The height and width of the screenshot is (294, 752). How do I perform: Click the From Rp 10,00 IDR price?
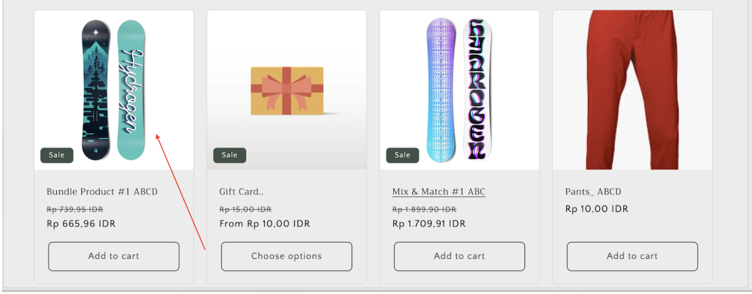(x=264, y=224)
